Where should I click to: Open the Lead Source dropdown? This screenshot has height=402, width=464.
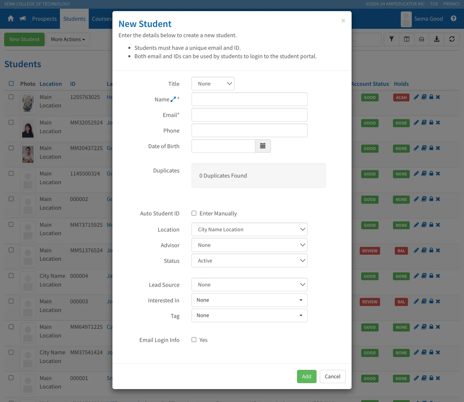coord(249,285)
